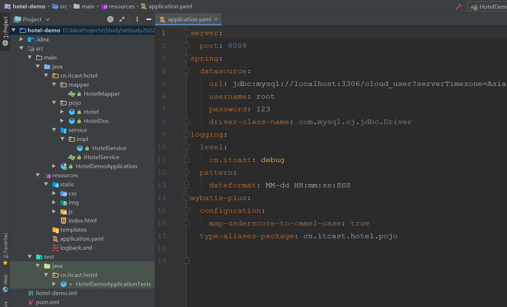Fold the server block at line 1
Image resolution: width=507 pixels, height=307 pixels.
187,33
